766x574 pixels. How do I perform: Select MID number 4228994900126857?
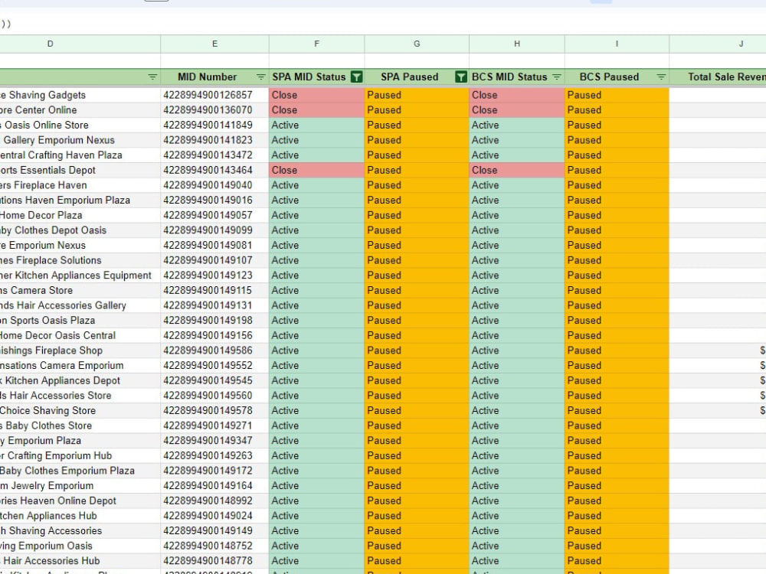pos(214,95)
